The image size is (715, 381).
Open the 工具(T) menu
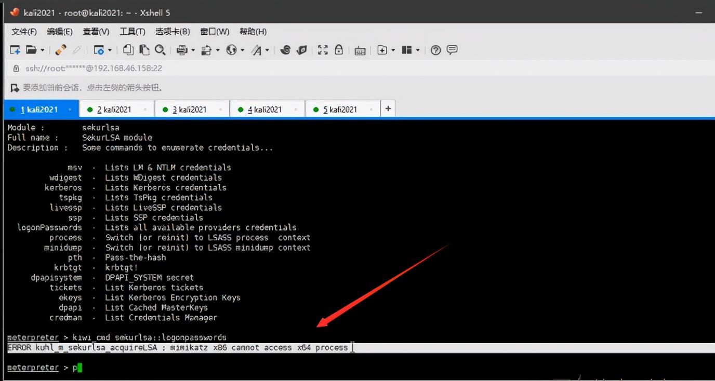coord(133,32)
